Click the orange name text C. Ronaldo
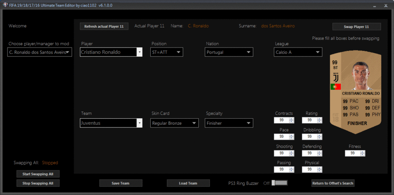 pyautogui.click(x=198, y=26)
